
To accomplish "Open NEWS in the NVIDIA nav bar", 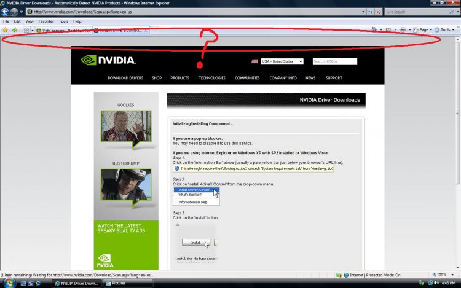I will 310,78.
